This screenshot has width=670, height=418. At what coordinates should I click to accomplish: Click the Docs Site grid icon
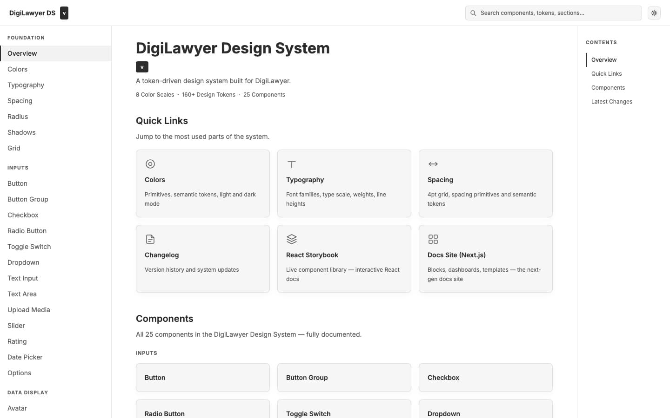[x=433, y=239]
